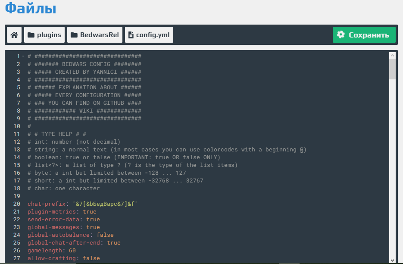Viewport: 403px width, 264px height.
Task: Place cursor on the chat-prefix value
Action: coord(105,204)
